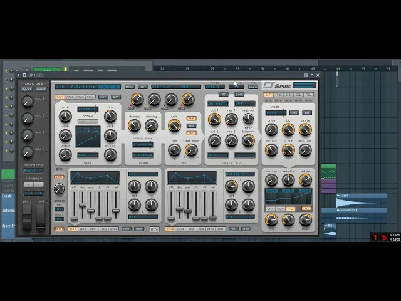The image size is (401, 301).
Task: Click the pitch wheel
Action: (27, 218)
